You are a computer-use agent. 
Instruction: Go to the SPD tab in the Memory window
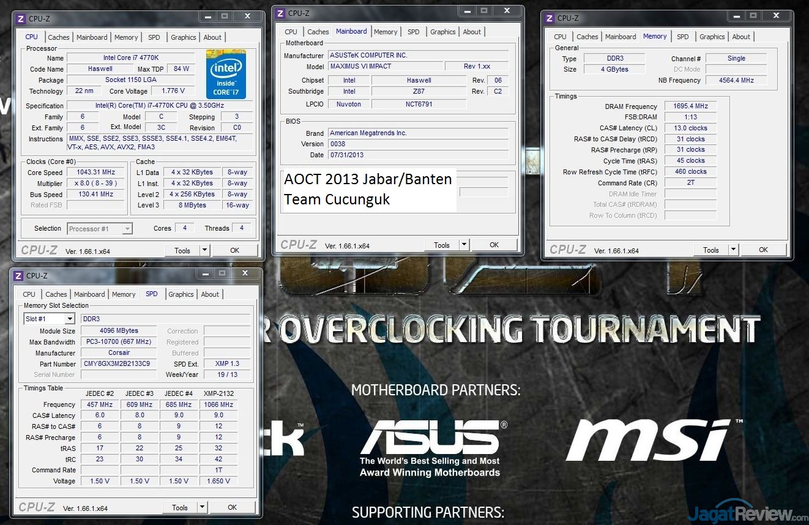coord(683,37)
